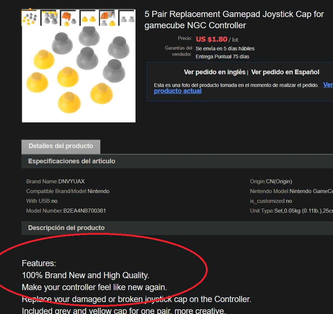The width and height of the screenshot is (333, 314).
Task: Click 'Se envía en 5 días hábiles' text
Action: point(225,49)
